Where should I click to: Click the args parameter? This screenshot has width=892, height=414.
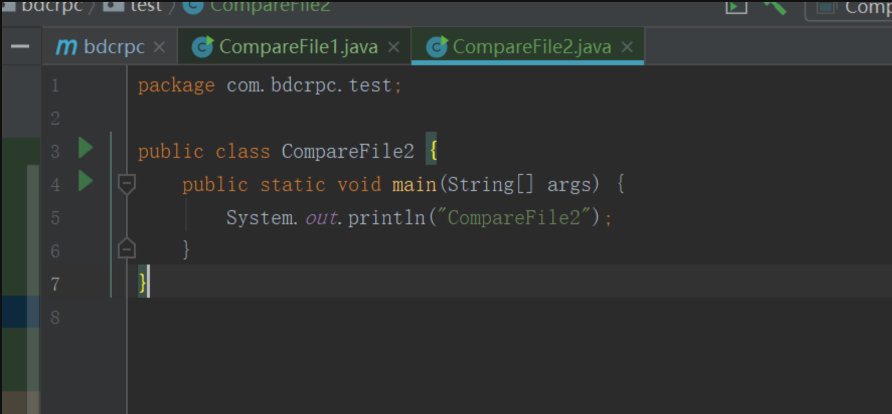click(569, 185)
